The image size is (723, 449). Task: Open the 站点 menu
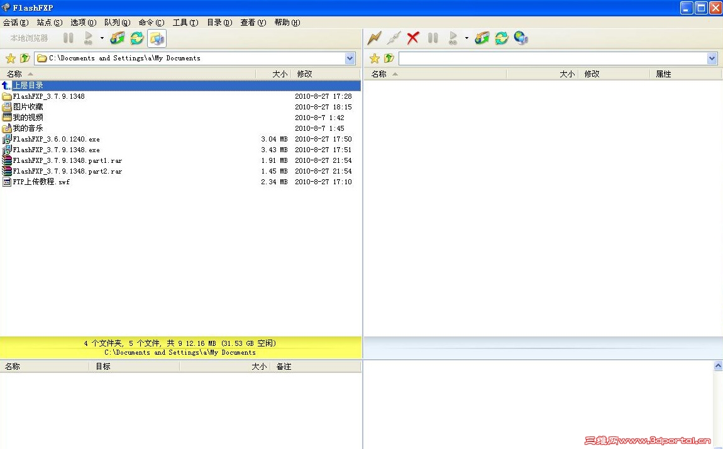coord(49,23)
